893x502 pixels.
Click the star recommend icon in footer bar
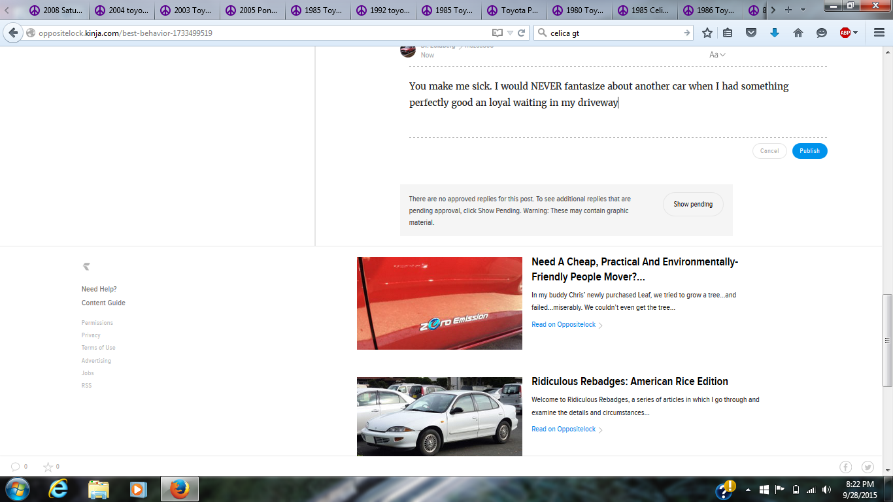[48, 467]
